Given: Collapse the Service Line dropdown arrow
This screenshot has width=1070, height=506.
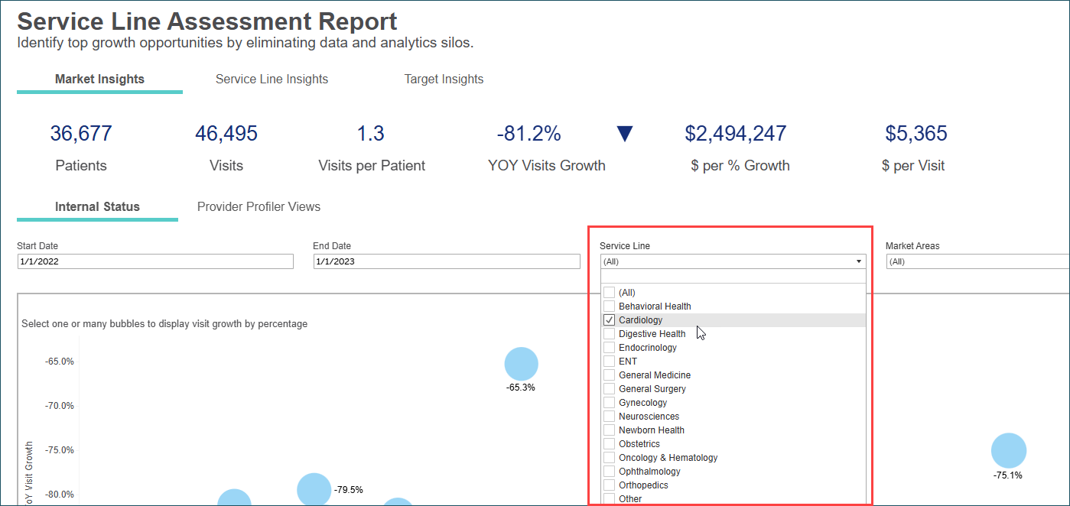Looking at the screenshot, I should pos(859,261).
